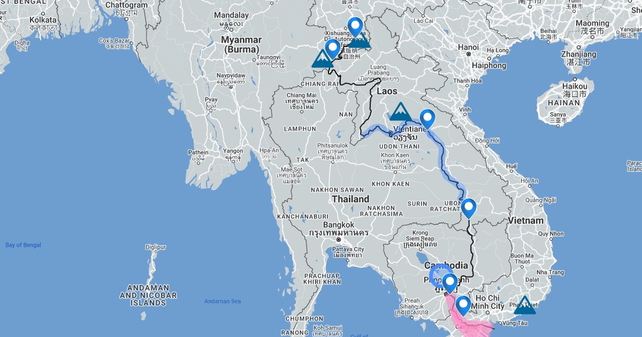
Task: Select the pin near Ubon Ratchathani
Action: pos(468,208)
